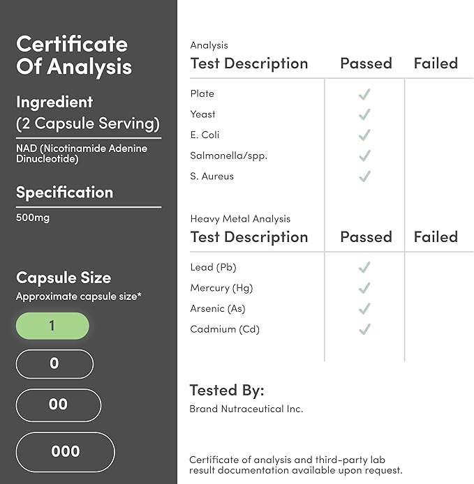Click the Plate passed checkmark
This screenshot has width=474, height=484.
click(364, 94)
